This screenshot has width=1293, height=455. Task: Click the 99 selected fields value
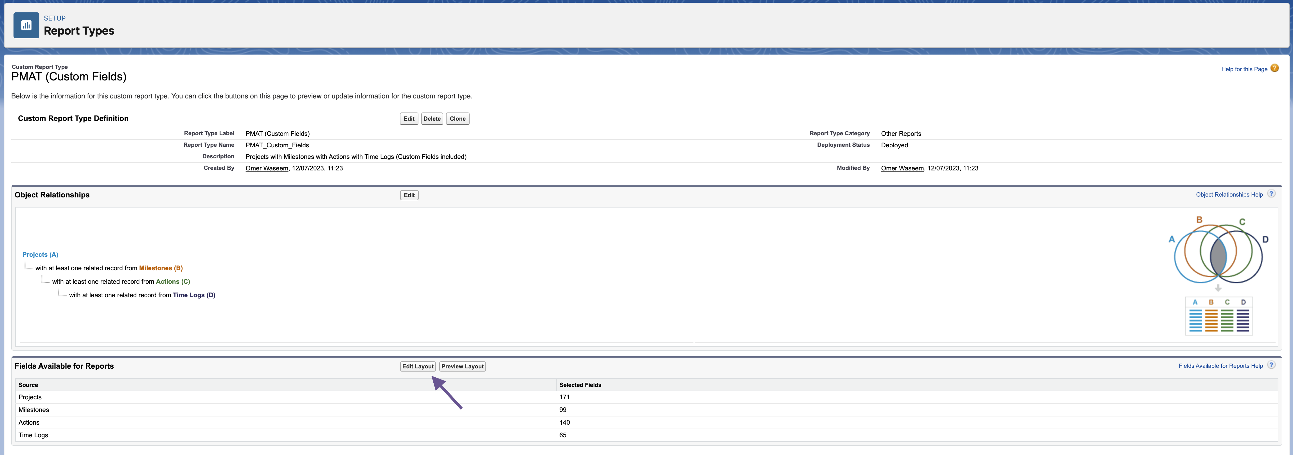point(563,410)
